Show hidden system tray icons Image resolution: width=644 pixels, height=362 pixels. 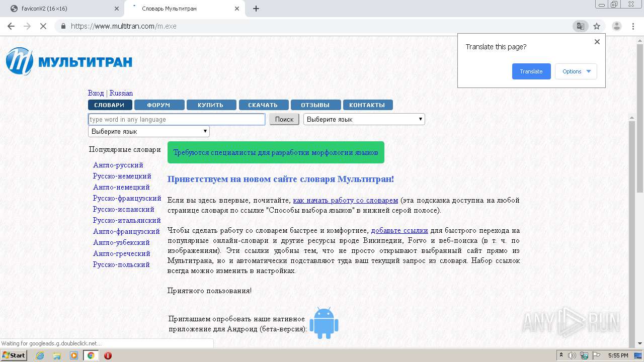(x=561, y=355)
